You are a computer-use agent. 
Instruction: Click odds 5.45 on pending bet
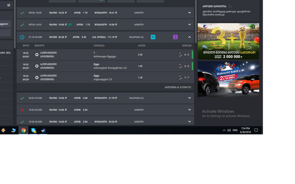tap(84, 37)
